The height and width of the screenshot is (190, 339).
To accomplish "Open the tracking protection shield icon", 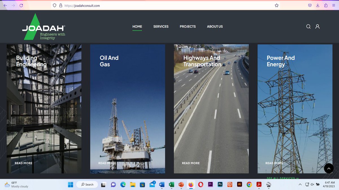I will [55, 5].
